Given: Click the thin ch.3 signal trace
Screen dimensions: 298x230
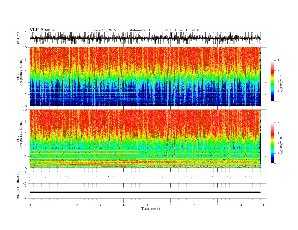Looking at the screenshot, I should [x=145, y=177].
